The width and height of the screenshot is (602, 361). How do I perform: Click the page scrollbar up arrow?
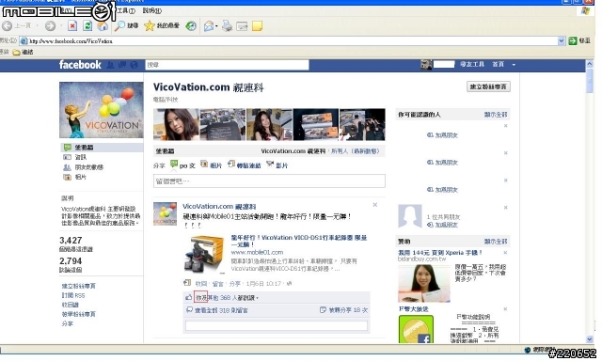(590, 64)
